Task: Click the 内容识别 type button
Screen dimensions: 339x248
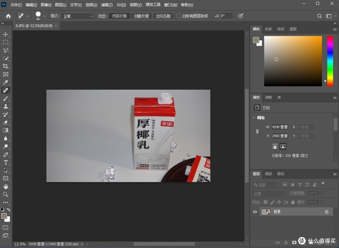Action: (120, 16)
